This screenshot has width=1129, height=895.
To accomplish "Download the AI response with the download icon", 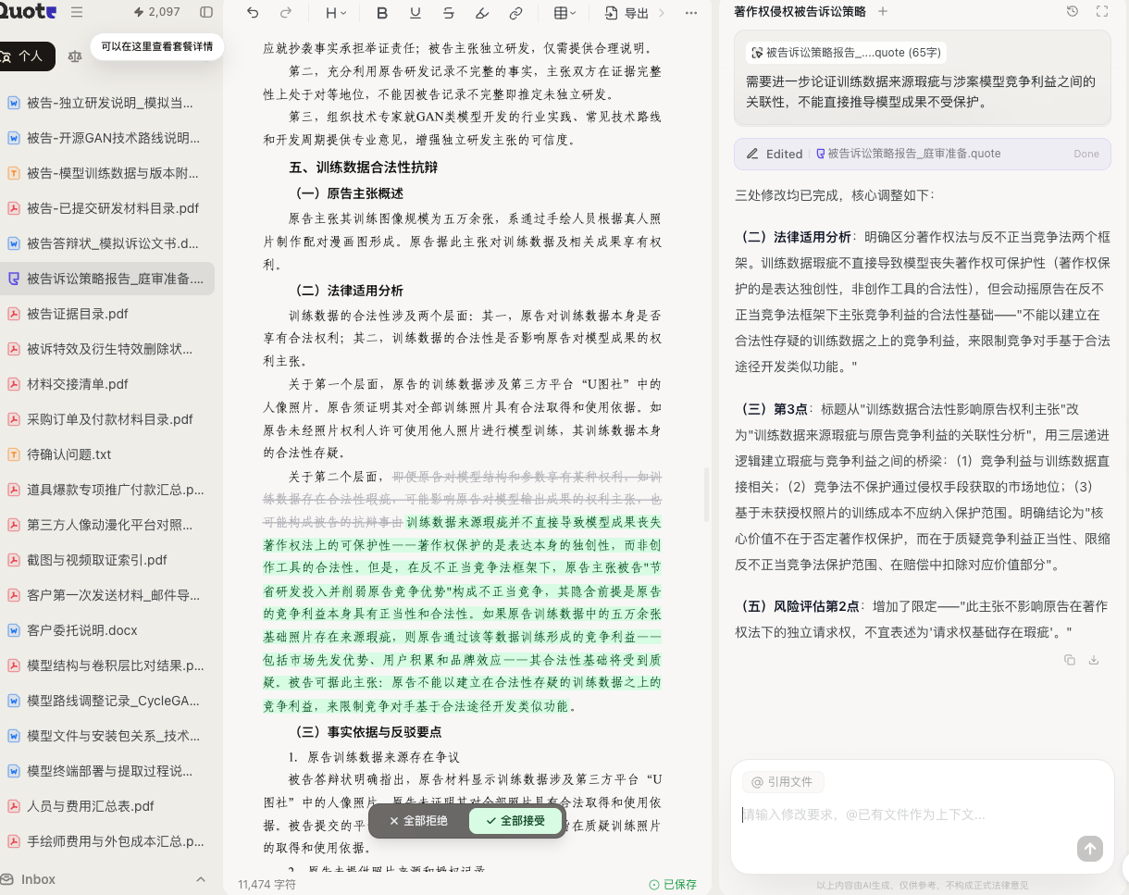I will click(1094, 660).
